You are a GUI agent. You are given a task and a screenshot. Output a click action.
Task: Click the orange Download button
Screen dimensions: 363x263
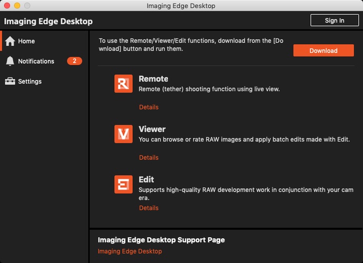(323, 50)
